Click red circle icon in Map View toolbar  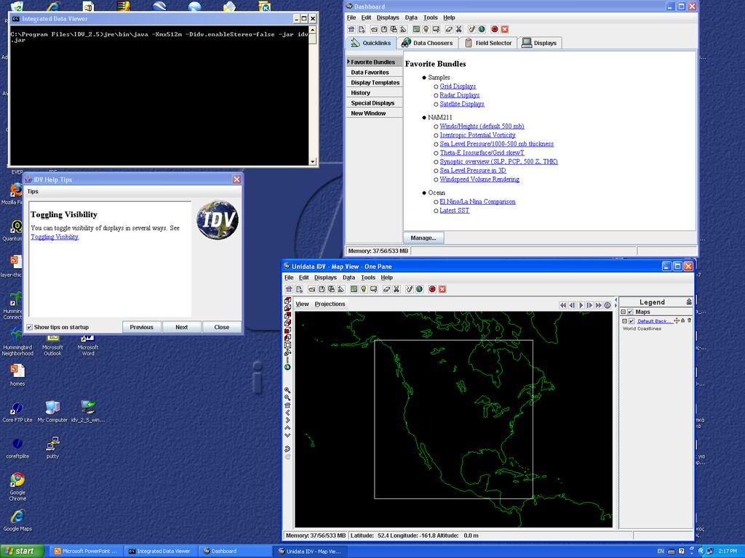(x=432, y=289)
